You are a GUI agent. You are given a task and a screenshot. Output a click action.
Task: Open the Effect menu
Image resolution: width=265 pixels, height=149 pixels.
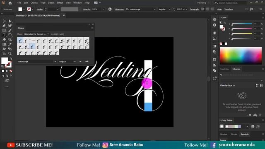tap(60, 3)
